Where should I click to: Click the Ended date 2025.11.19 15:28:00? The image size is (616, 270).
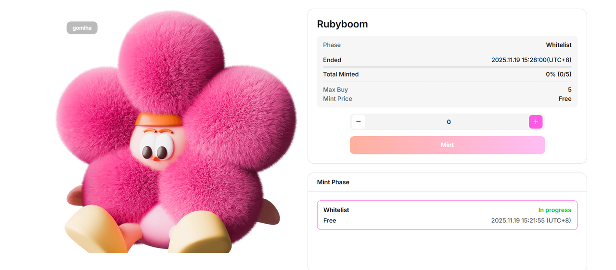[531, 60]
